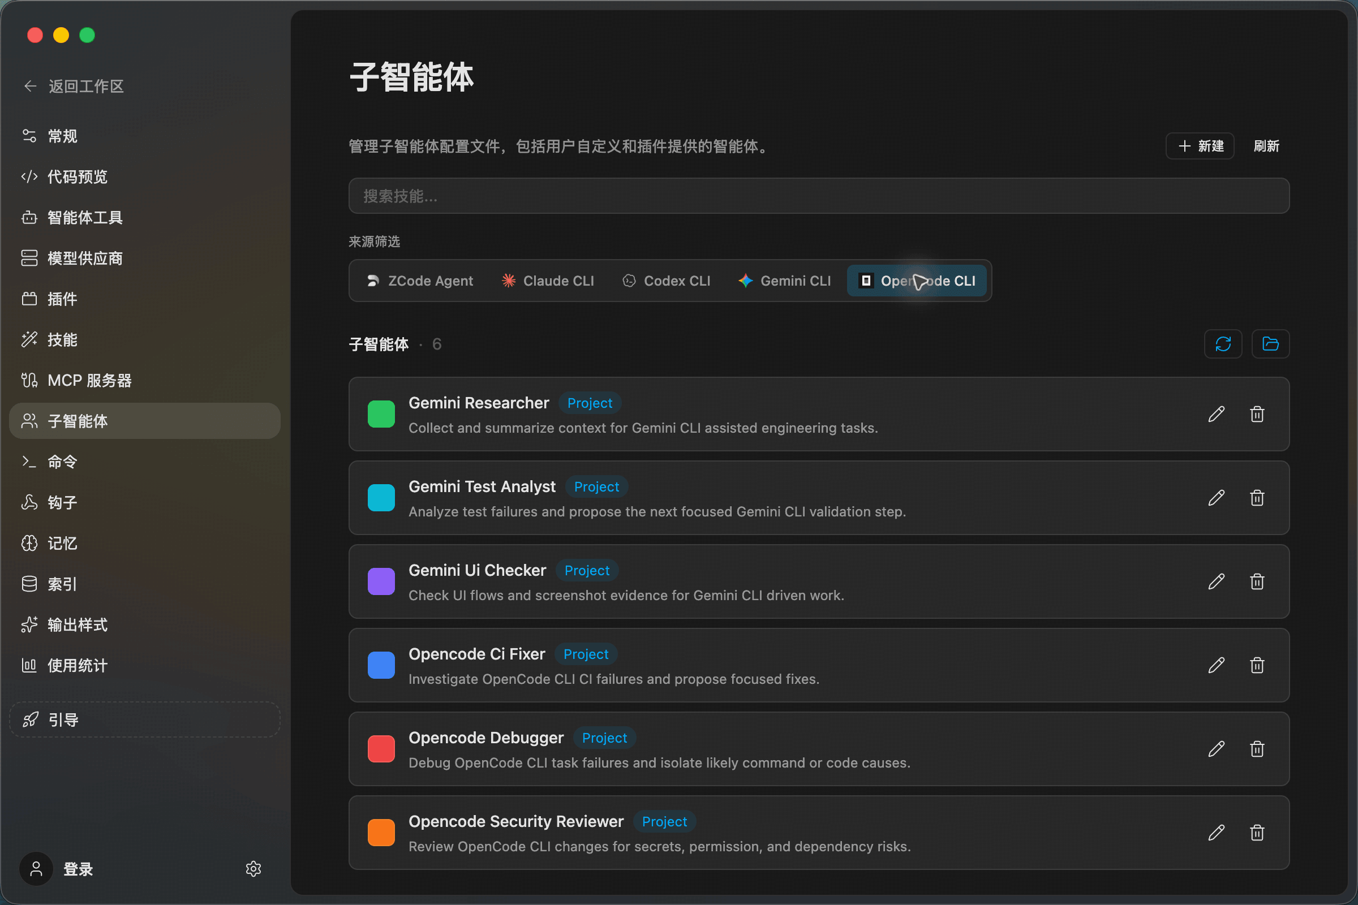Edit the Gemini Researcher agent

[x=1217, y=414]
